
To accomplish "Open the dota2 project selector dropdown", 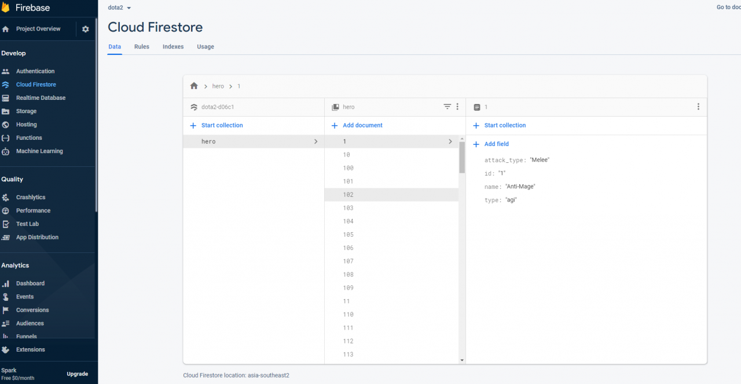I will (119, 8).
